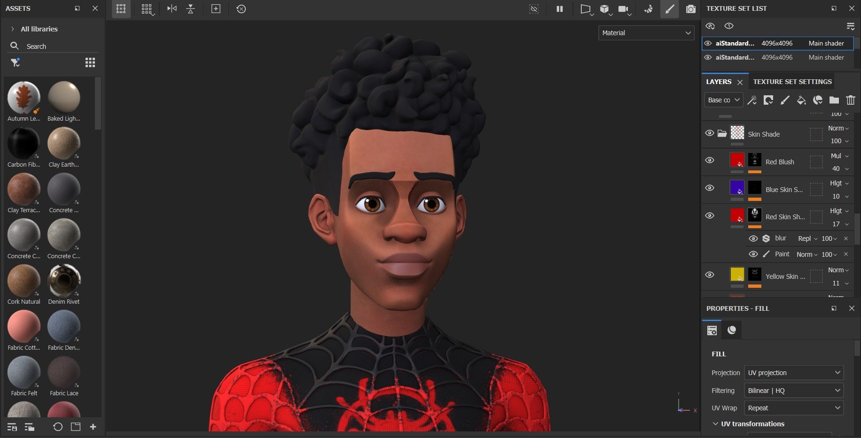The height and width of the screenshot is (438, 861).
Task: Open texture set list settings menu
Action: [x=850, y=26]
